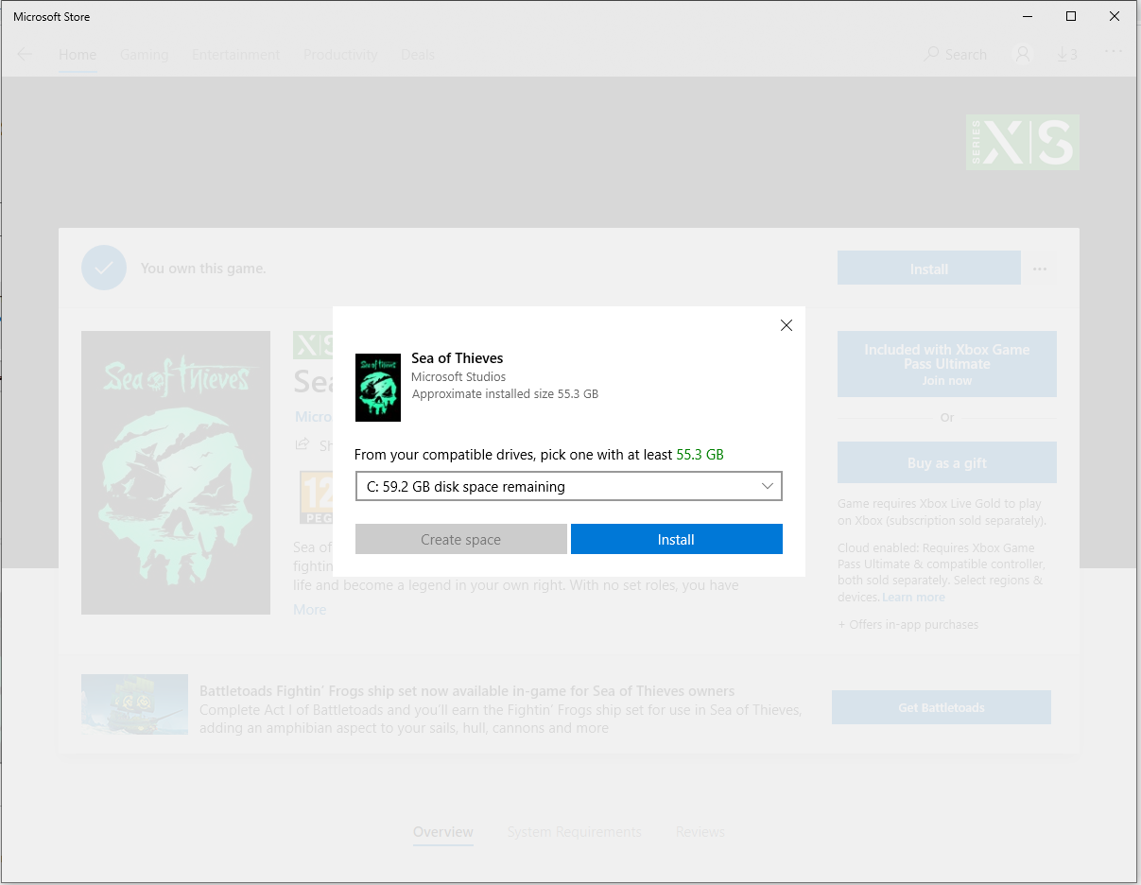Open the three-dot See more menu in the top bar
Viewport: 1141px width, 885px height.
point(1114,52)
